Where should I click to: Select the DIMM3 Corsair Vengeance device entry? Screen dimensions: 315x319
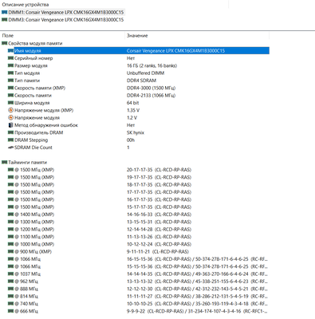pyautogui.click(x=63, y=20)
